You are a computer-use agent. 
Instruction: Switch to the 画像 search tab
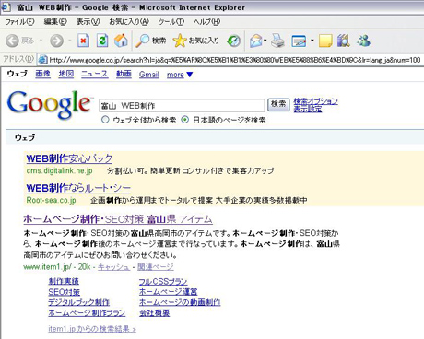42,74
